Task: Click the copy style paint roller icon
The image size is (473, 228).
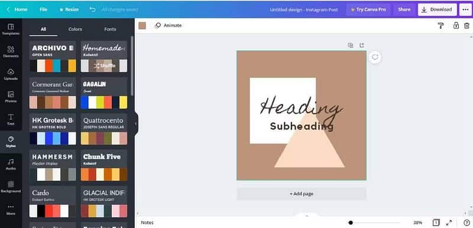Action: [x=440, y=25]
